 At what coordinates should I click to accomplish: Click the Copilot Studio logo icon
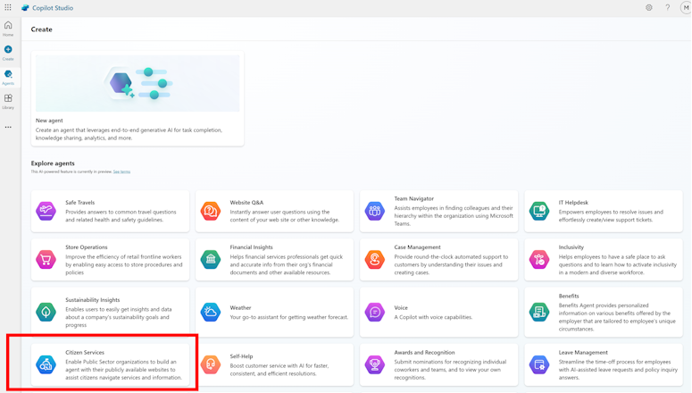point(25,8)
